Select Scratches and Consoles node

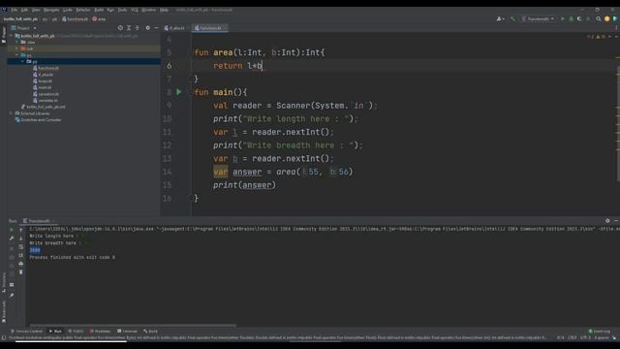(x=38, y=120)
